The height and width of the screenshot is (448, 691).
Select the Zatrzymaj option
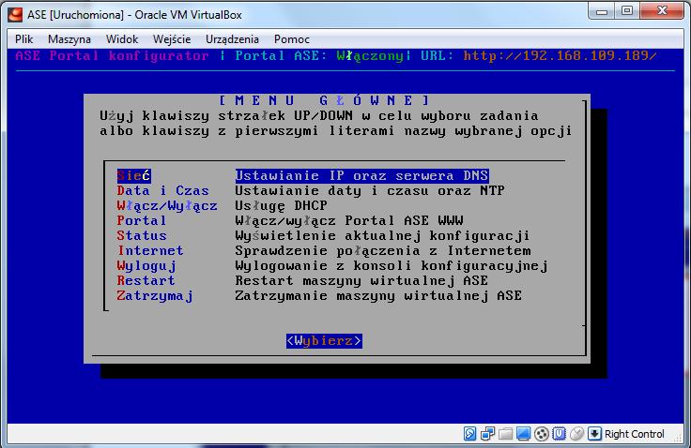pos(155,295)
